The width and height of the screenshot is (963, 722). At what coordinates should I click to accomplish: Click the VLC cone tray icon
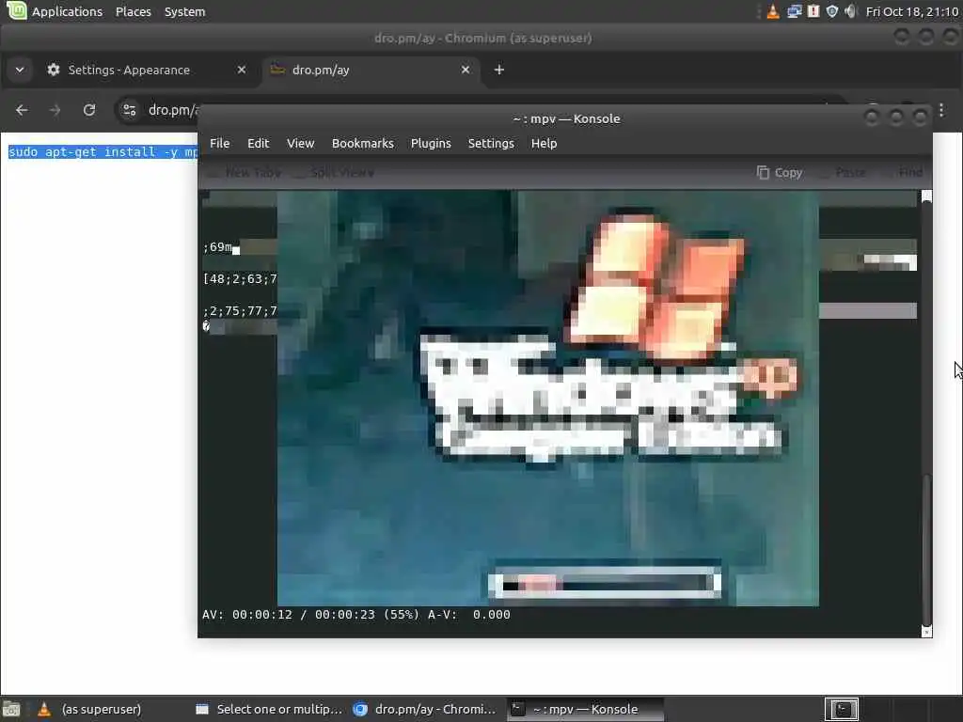click(x=773, y=11)
